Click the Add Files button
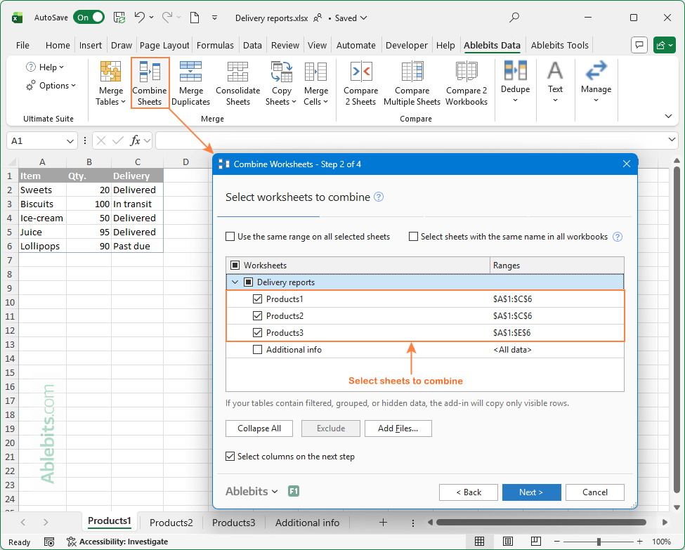Image resolution: width=685 pixels, height=550 pixels. click(x=398, y=428)
